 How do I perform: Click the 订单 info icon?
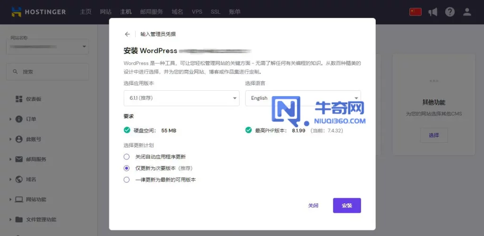[x=19, y=119]
